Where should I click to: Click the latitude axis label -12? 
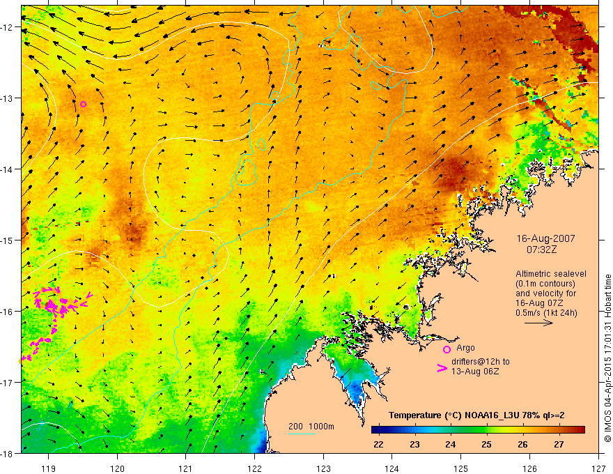8,27
